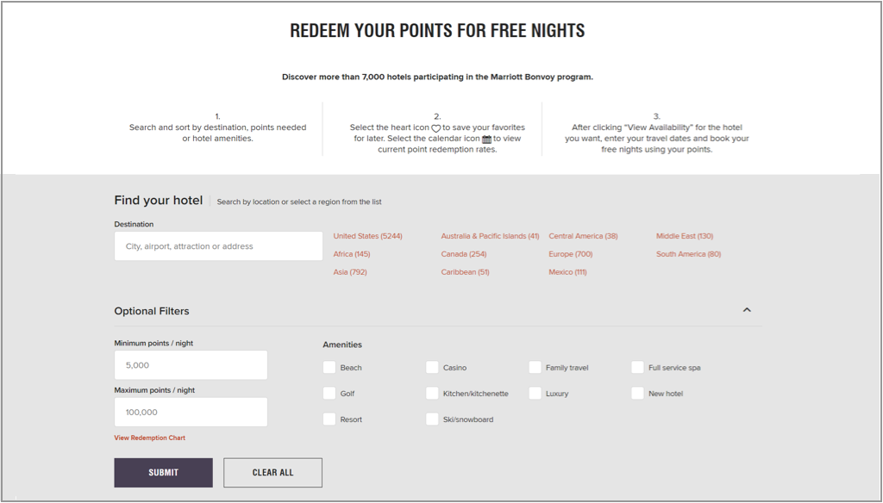
Task: Click the Clear All button
Action: [273, 473]
